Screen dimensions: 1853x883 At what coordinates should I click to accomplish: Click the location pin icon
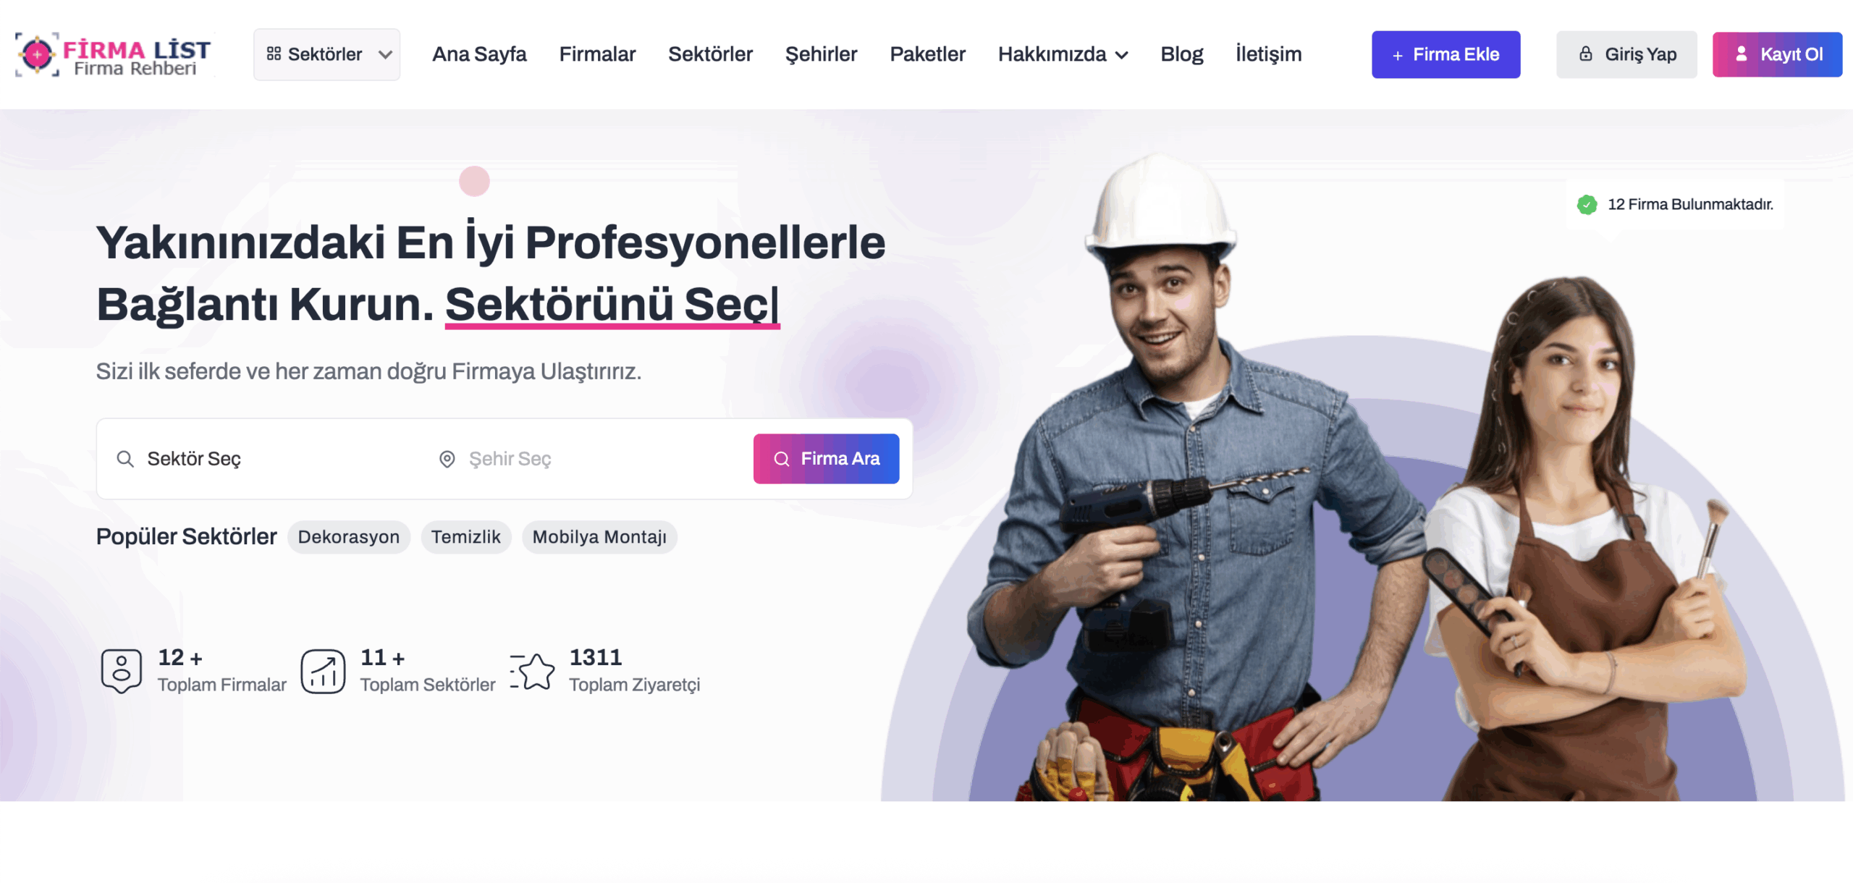pyautogui.click(x=447, y=459)
